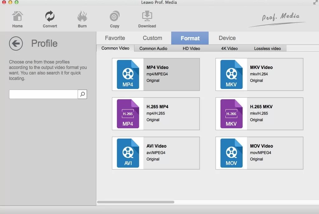The height and width of the screenshot is (214, 319).
Task: Select the Burn tool in the toolbar
Action: click(82, 19)
